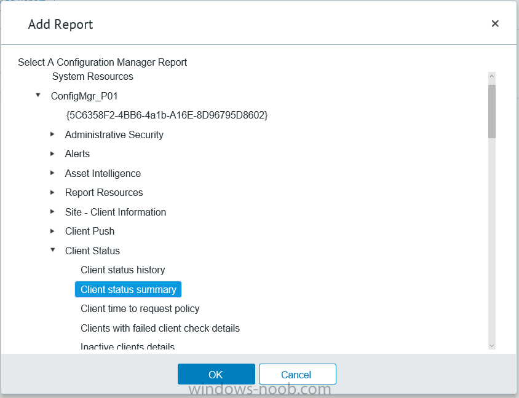Screen dimensions: 519x398
Task: Expand the Site - Client Information arrow
Action: pyautogui.click(x=52, y=211)
